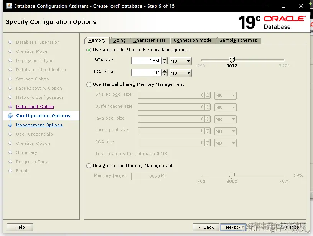Open the Sample schemas tab
Screen dimensions: 313x236
pos(238,41)
